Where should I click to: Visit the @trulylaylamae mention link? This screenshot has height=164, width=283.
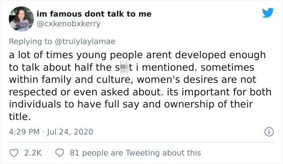click(85, 42)
